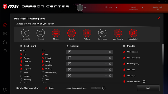Delete shortcut slot 5

coord(110,76)
